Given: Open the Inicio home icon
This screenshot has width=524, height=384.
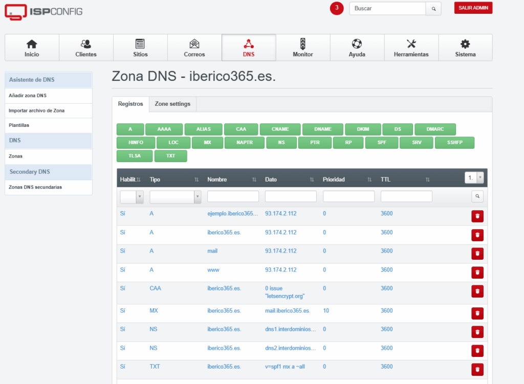Looking at the screenshot, I should tap(32, 44).
